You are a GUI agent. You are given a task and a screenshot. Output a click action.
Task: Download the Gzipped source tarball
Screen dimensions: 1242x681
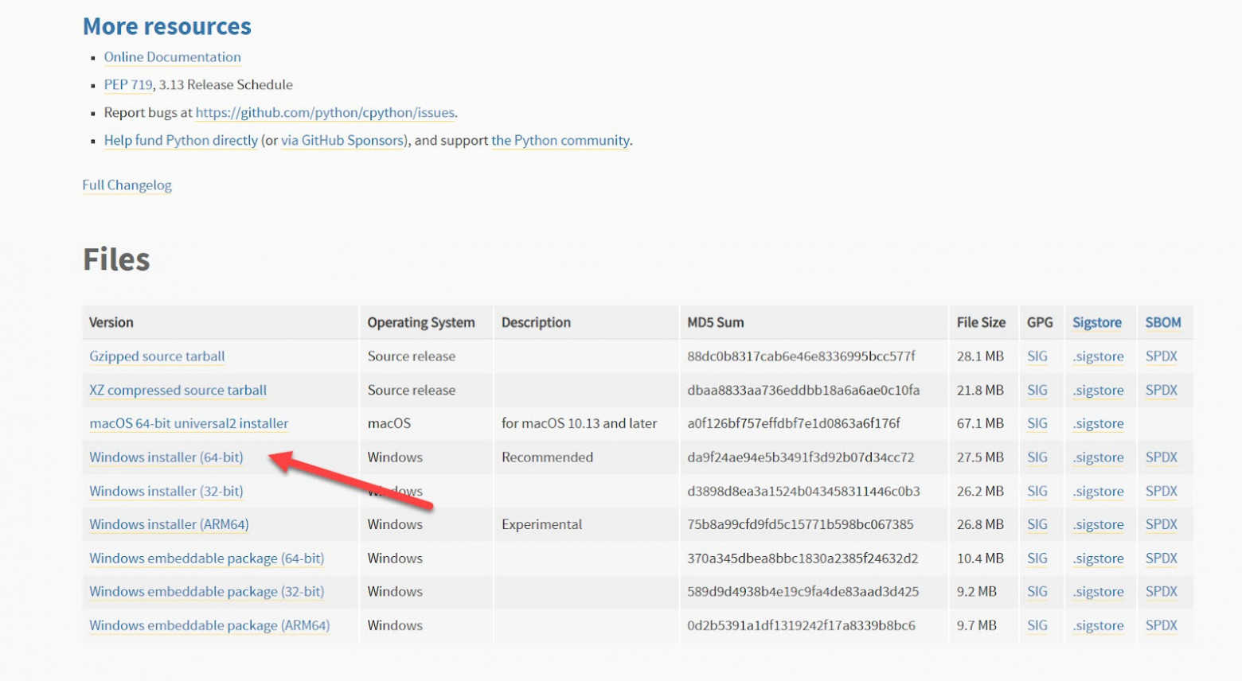coord(157,356)
